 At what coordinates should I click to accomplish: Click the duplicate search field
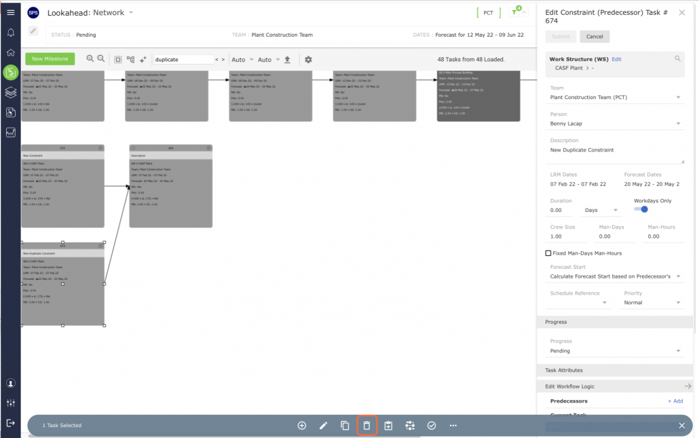[183, 59]
